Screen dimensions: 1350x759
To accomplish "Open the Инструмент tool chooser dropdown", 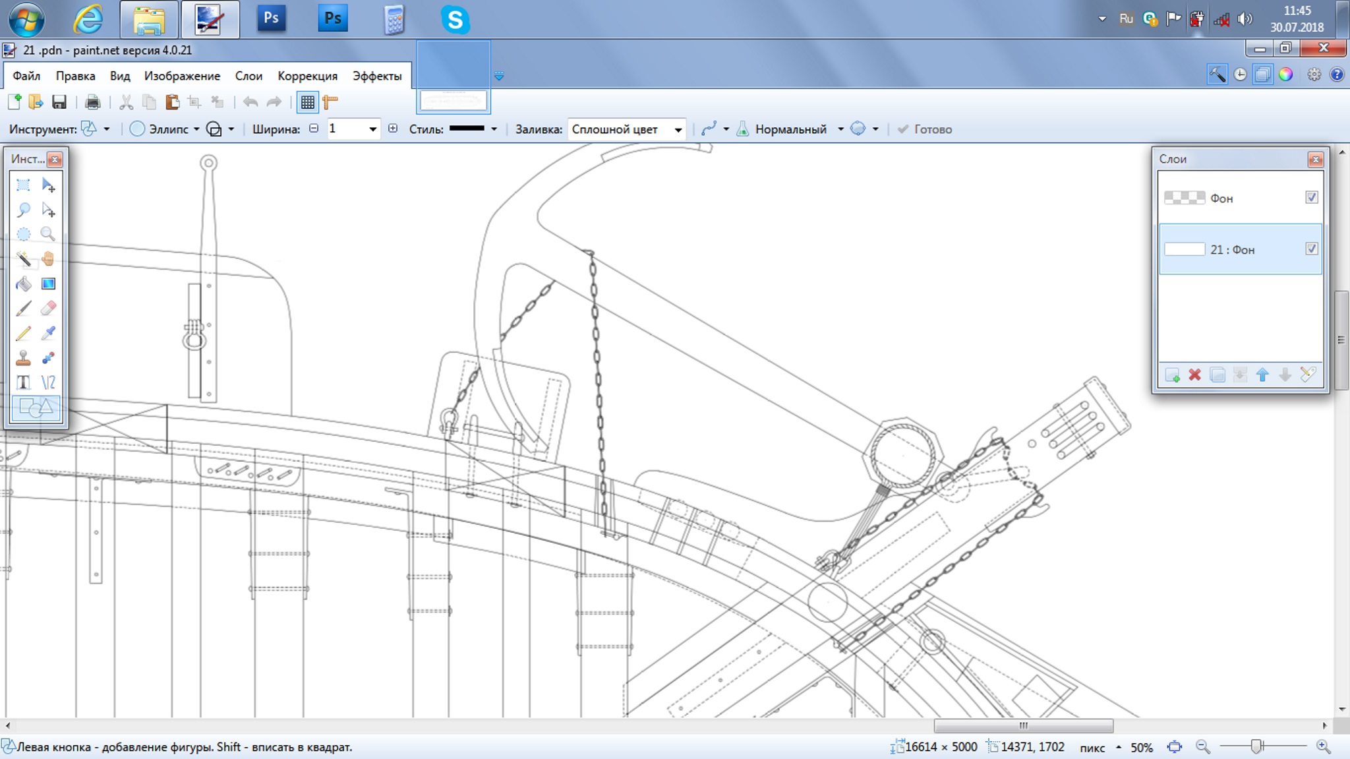I will pyautogui.click(x=96, y=129).
